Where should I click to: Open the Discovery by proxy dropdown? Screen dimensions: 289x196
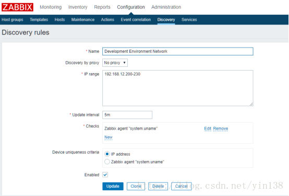click(115, 63)
